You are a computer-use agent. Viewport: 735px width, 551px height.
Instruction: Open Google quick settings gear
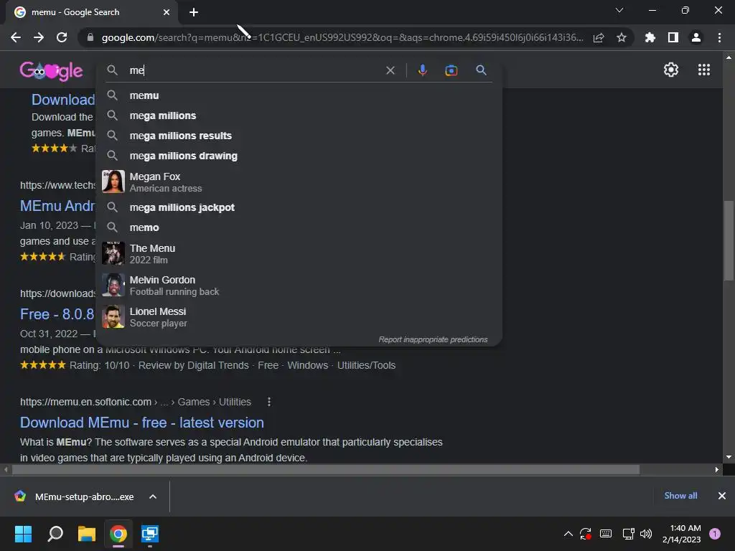[671, 70]
